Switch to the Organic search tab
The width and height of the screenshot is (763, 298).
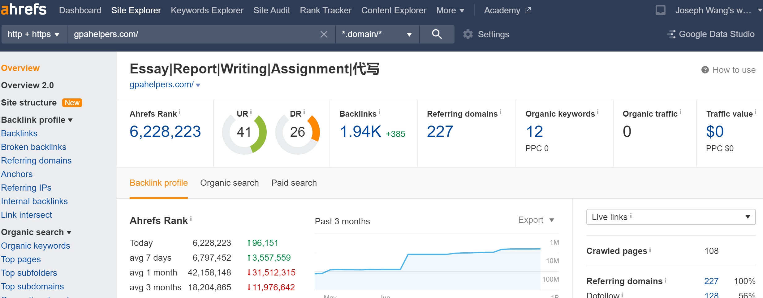point(229,183)
